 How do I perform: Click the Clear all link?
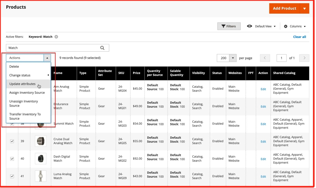[299, 37]
